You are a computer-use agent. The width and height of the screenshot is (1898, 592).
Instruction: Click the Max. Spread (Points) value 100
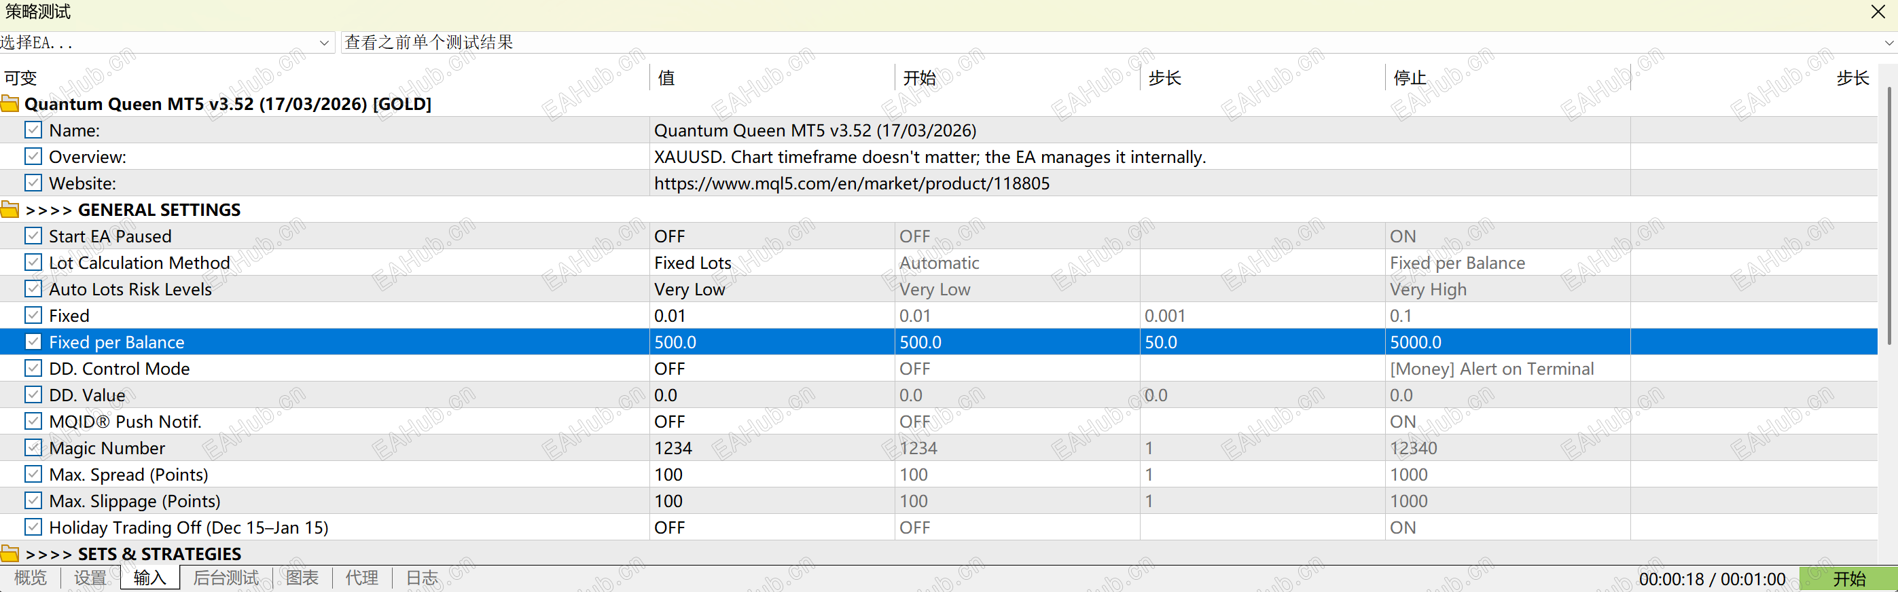click(x=772, y=475)
